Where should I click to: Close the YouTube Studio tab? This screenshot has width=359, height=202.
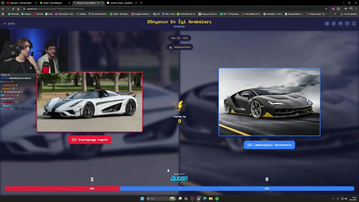pos(36,3)
